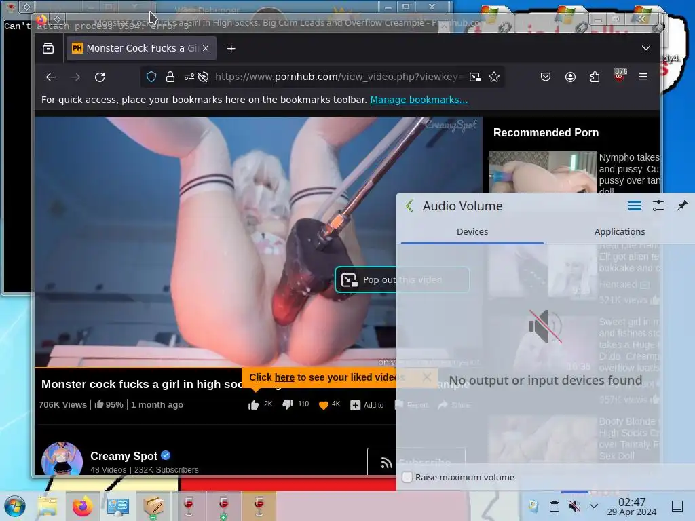Open Audio Volume configure sliders icon
This screenshot has height=521, width=695.
click(658, 206)
